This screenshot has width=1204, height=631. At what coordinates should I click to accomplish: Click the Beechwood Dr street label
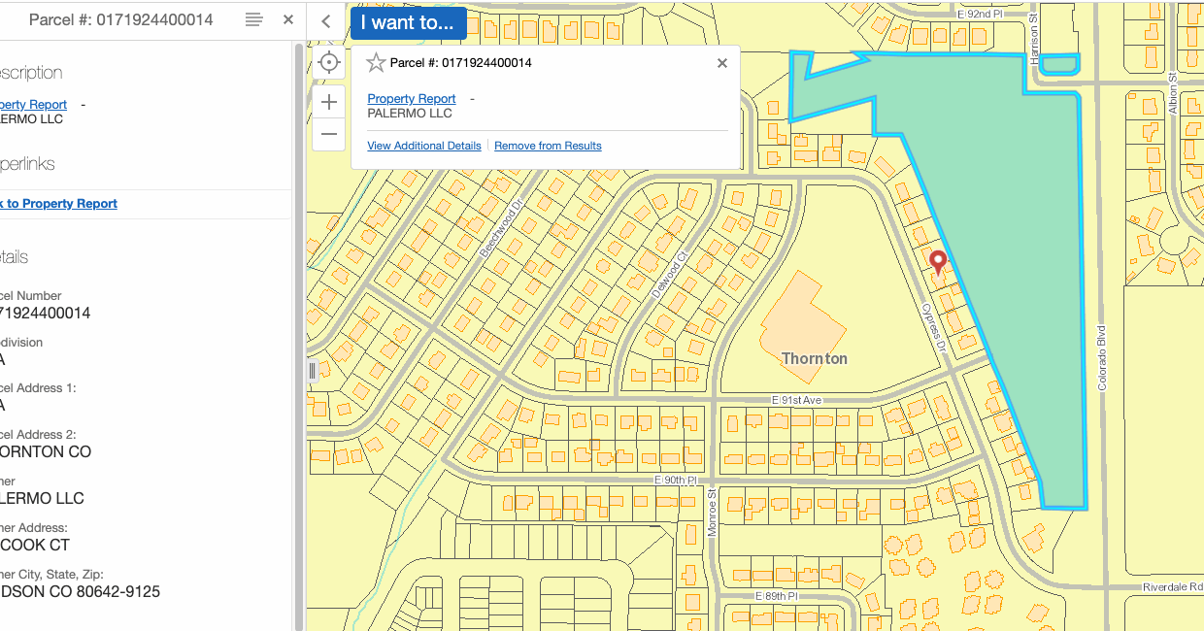tap(501, 230)
